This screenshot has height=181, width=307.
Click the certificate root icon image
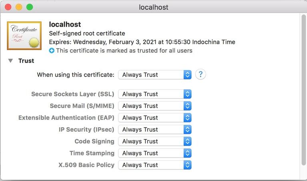[24, 35]
